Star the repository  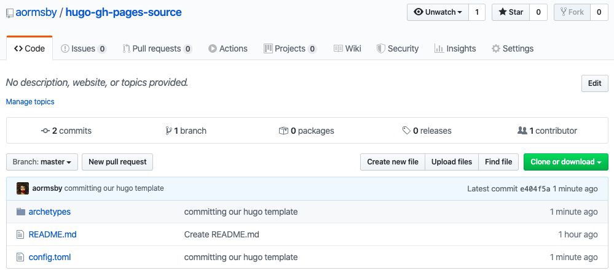(x=511, y=12)
